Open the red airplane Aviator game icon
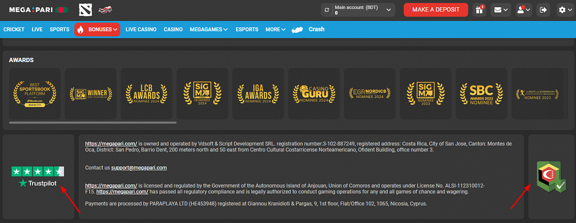The width and height of the screenshot is (576, 223). [x=105, y=10]
